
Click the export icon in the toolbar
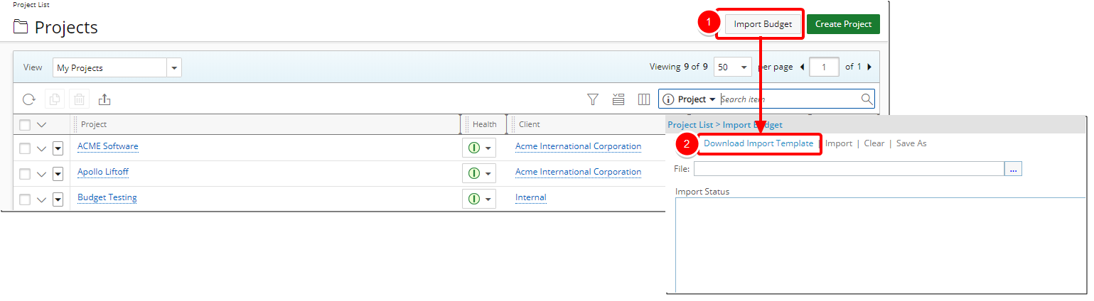(x=104, y=99)
